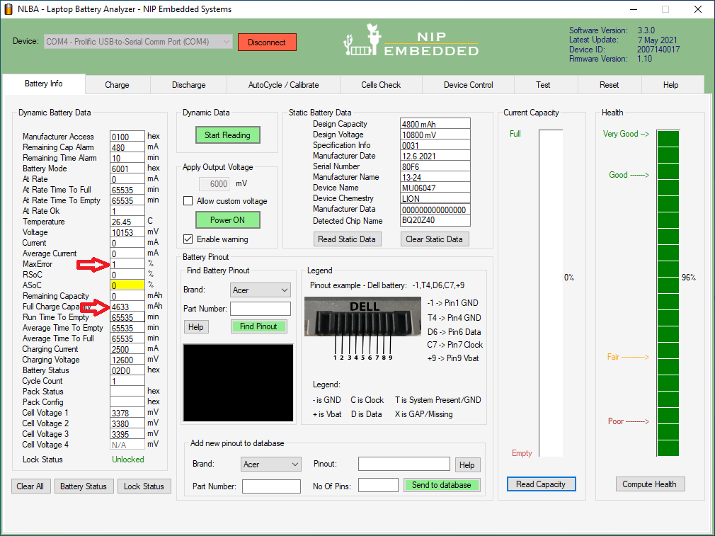Viewport: 715px width, 536px height.
Task: Click the Battery Mode value 6001
Action: [x=127, y=169]
